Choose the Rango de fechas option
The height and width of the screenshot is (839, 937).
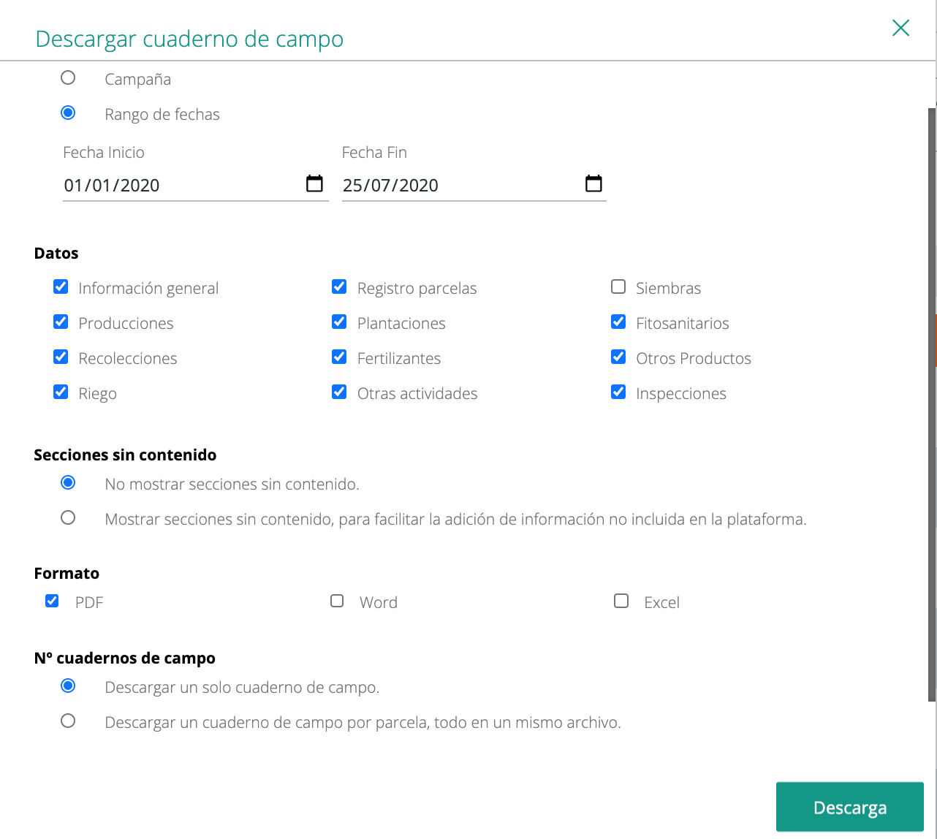click(x=68, y=113)
